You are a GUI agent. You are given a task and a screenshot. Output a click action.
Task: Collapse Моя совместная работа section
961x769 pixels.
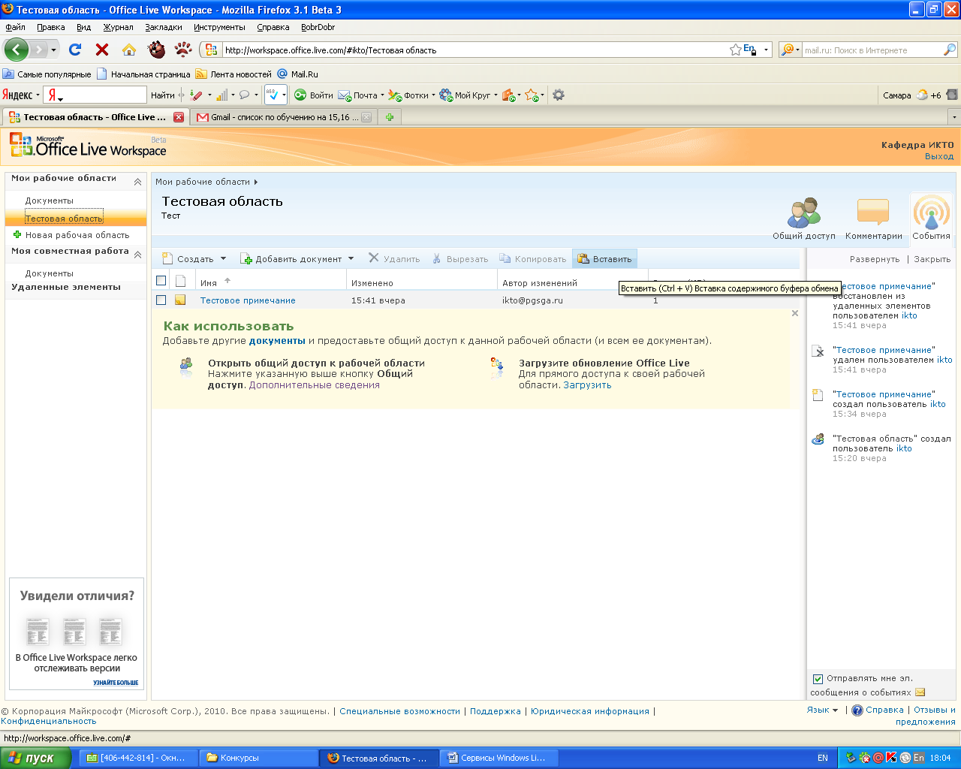pos(137,255)
